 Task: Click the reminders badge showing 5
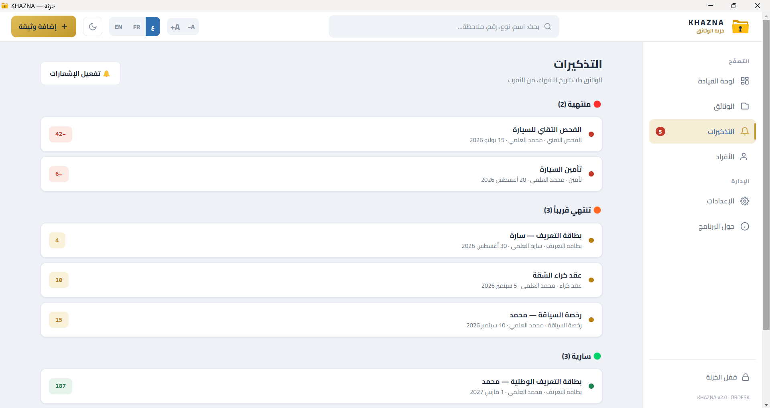660,131
